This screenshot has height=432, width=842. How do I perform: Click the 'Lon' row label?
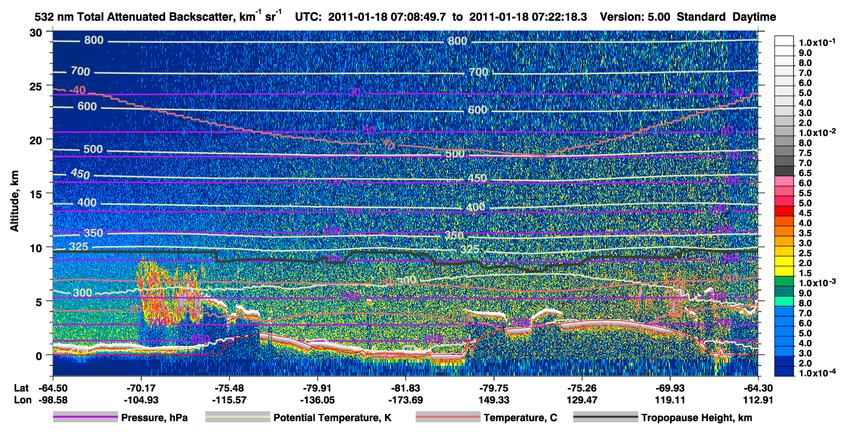[x=22, y=400]
